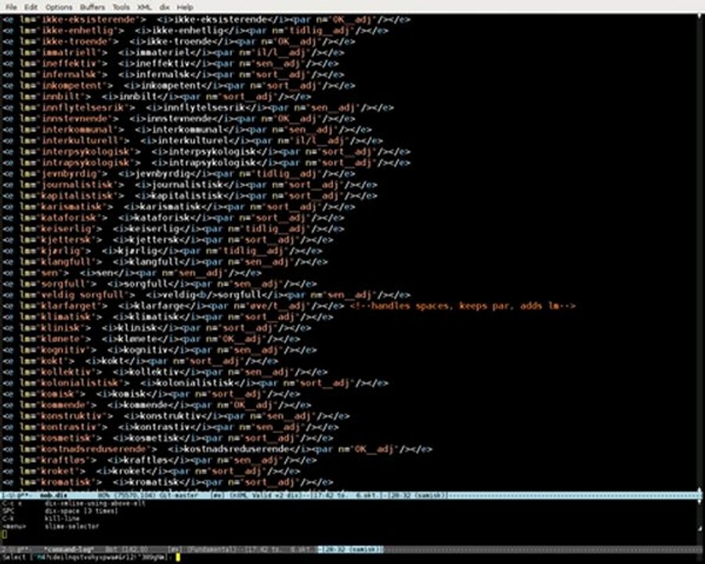This screenshot has width=705, height=564.
Task: Click the kollektiv entry line
Action: click(165, 372)
